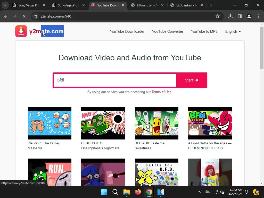Open BFDIA 10 Taste the Sweetness thumbnail
Screen dimensions: 264x198
[x=156, y=123]
